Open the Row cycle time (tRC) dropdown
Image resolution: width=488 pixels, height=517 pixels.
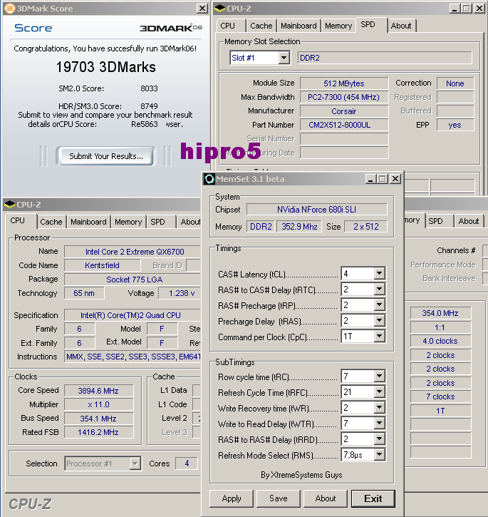[379, 376]
